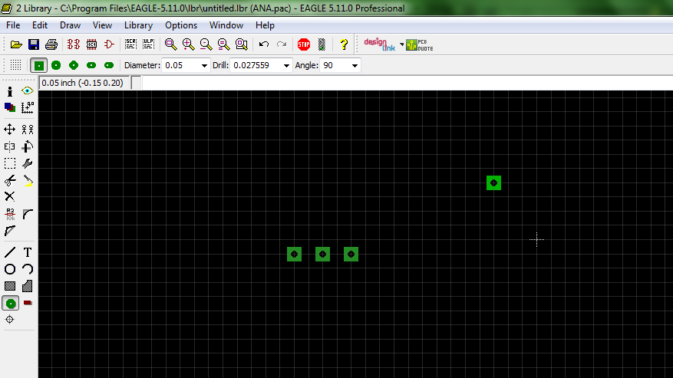Select the Mark tool
The width and height of the screenshot is (673, 378).
tap(28, 107)
